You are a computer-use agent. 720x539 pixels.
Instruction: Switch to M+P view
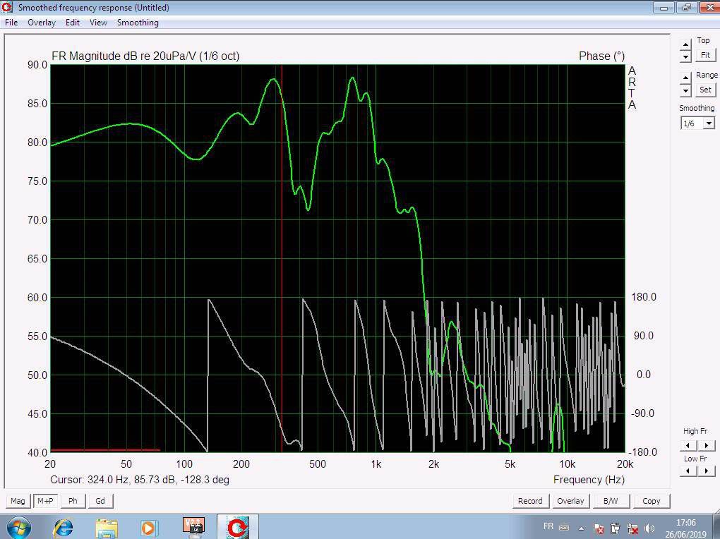[x=45, y=501]
